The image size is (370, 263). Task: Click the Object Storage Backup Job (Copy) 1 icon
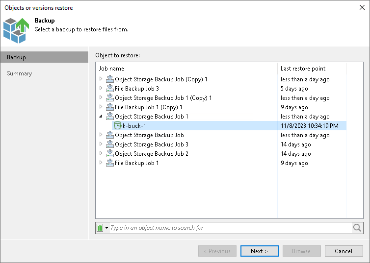(110, 79)
